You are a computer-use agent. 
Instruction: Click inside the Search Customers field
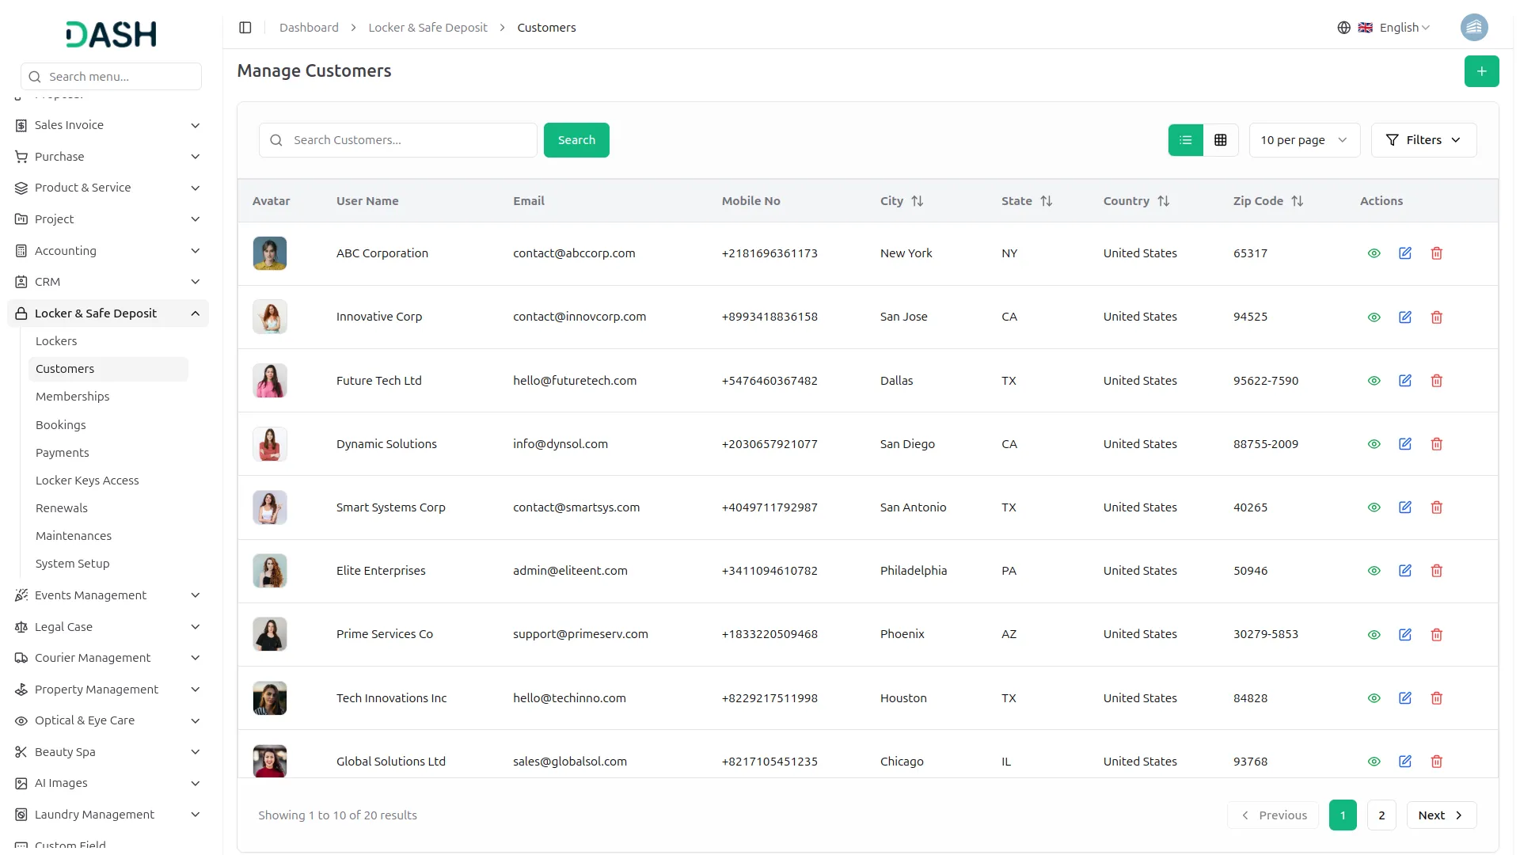tap(397, 139)
